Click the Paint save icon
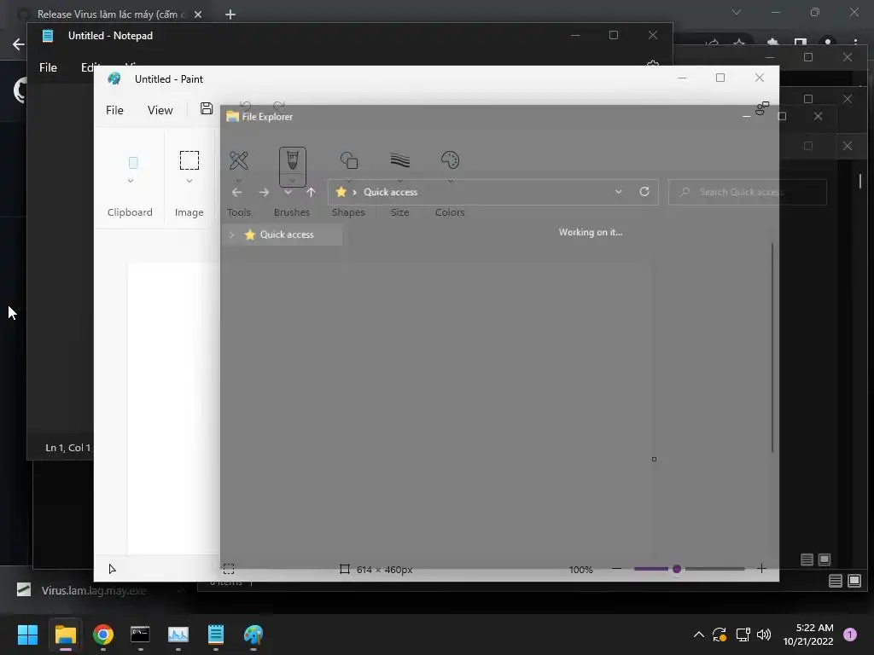The height and width of the screenshot is (655, 874). coord(207,108)
